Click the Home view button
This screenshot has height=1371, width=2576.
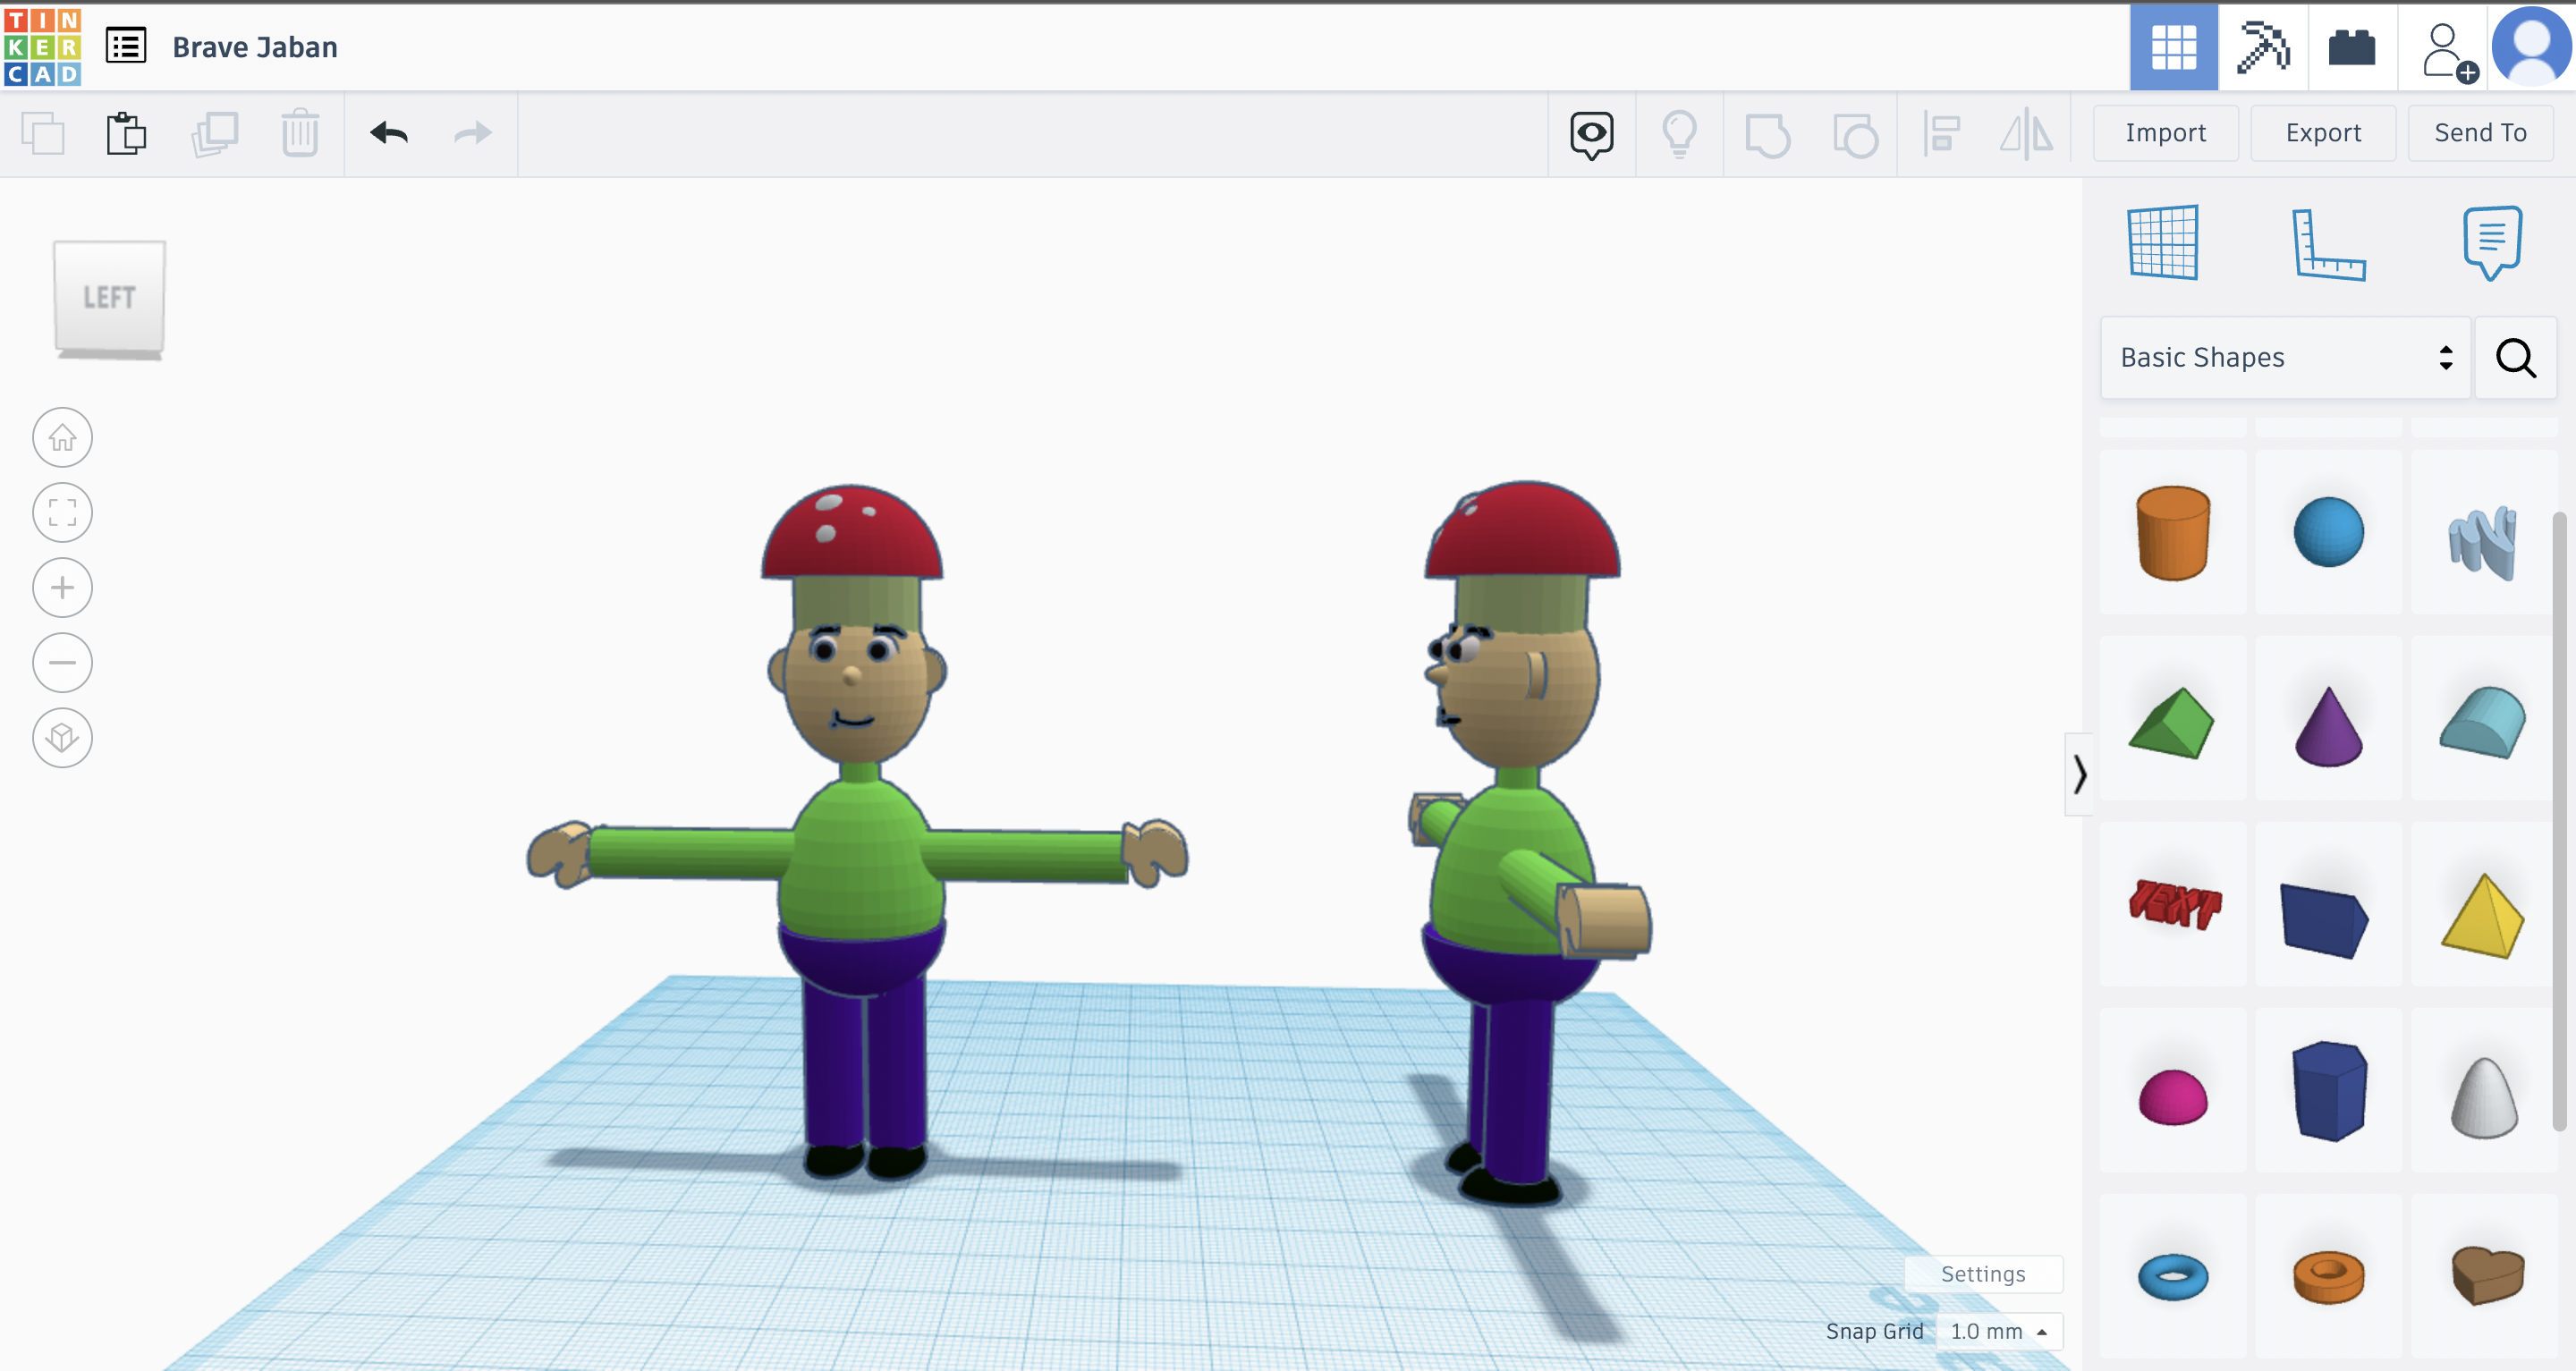pos(62,437)
